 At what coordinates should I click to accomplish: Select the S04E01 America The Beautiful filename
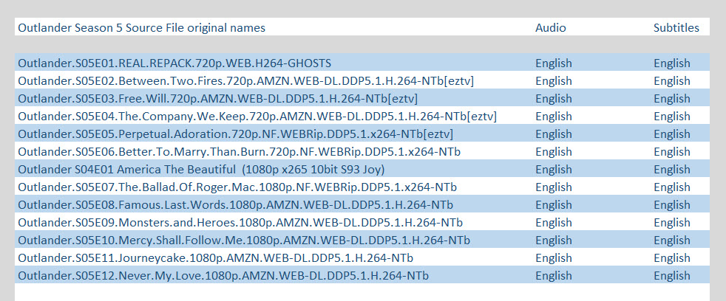[x=201, y=170]
